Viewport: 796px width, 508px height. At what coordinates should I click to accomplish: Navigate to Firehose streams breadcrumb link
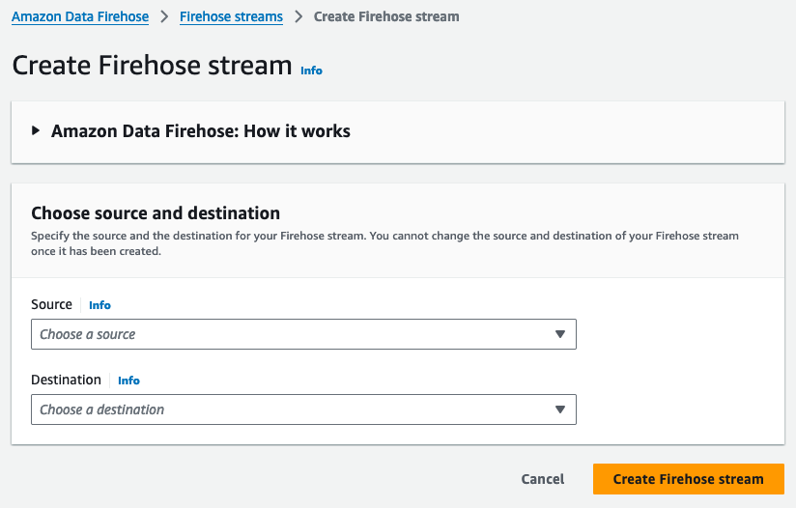click(231, 16)
